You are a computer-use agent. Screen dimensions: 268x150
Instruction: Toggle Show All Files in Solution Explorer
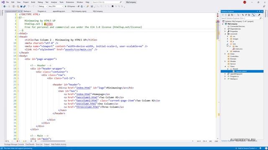pyautogui.click(x=249, y=15)
